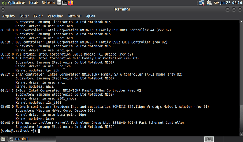Screen dimensions: 243x142
Task: Click the Terminal taskbar button at bottom
Action: pyautogui.click(x=21, y=139)
